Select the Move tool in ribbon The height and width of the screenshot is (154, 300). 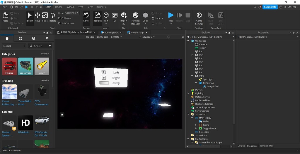point(37,17)
